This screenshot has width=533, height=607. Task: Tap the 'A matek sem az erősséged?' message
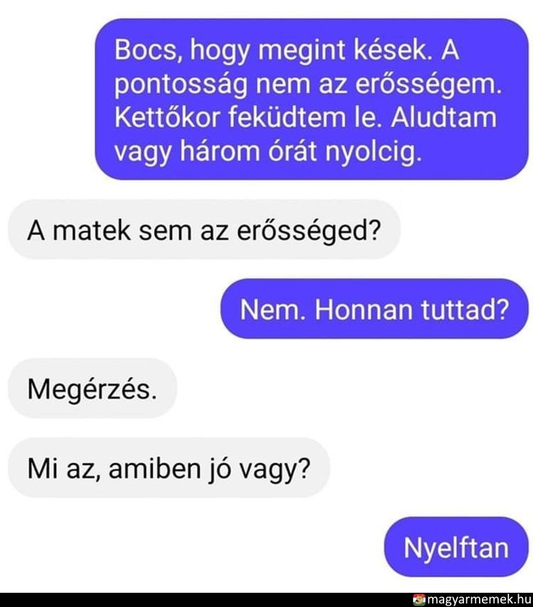204,230
